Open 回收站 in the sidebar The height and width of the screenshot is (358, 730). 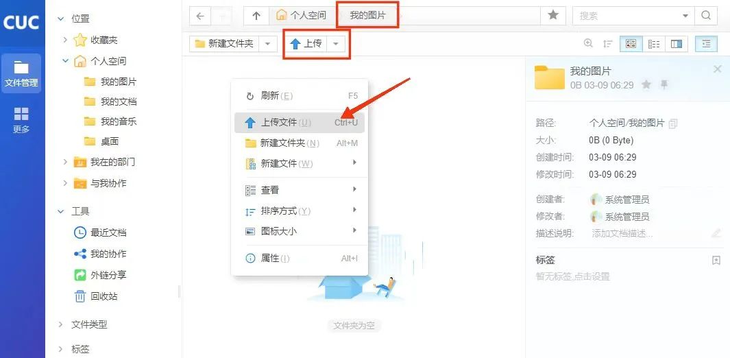(x=104, y=296)
